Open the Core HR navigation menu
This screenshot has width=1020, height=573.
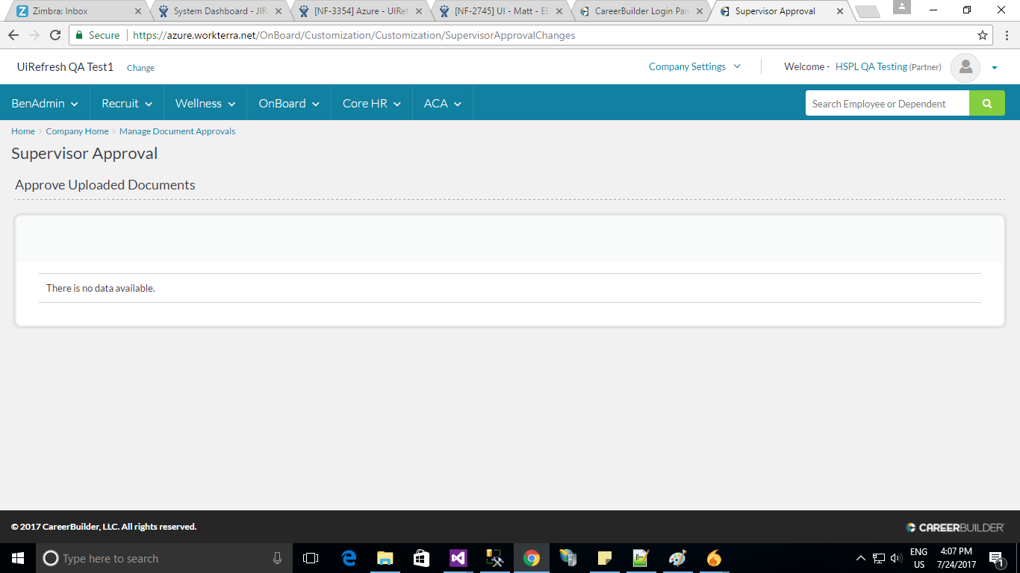coord(371,104)
